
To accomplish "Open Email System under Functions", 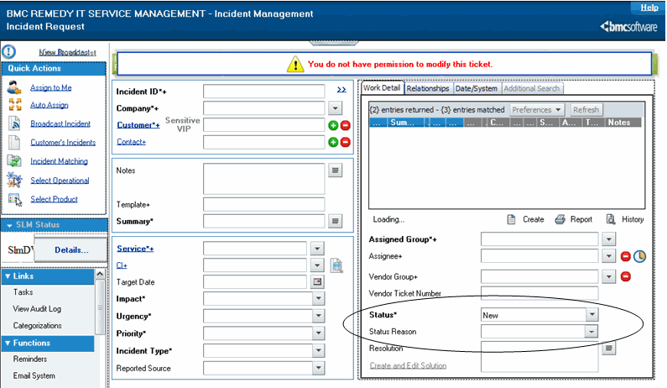I will (34, 375).
